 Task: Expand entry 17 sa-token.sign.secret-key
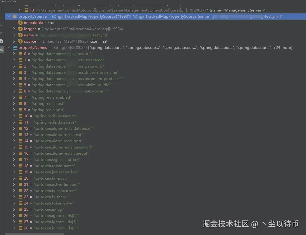(x=14, y=159)
